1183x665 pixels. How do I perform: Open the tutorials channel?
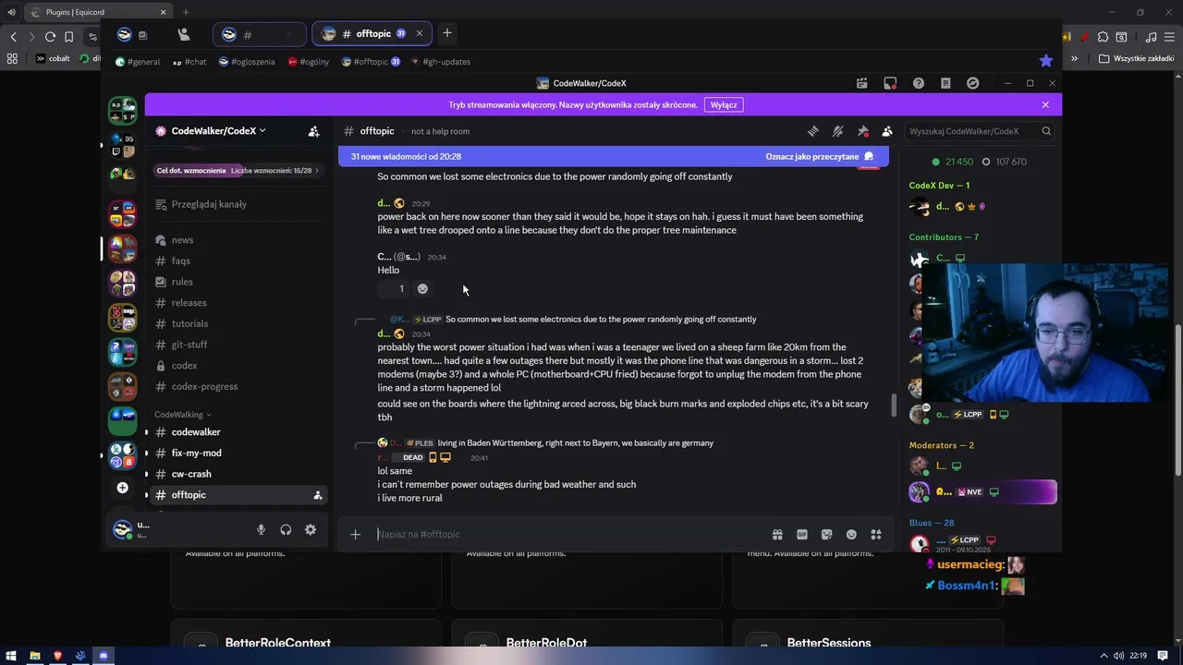pos(237,323)
